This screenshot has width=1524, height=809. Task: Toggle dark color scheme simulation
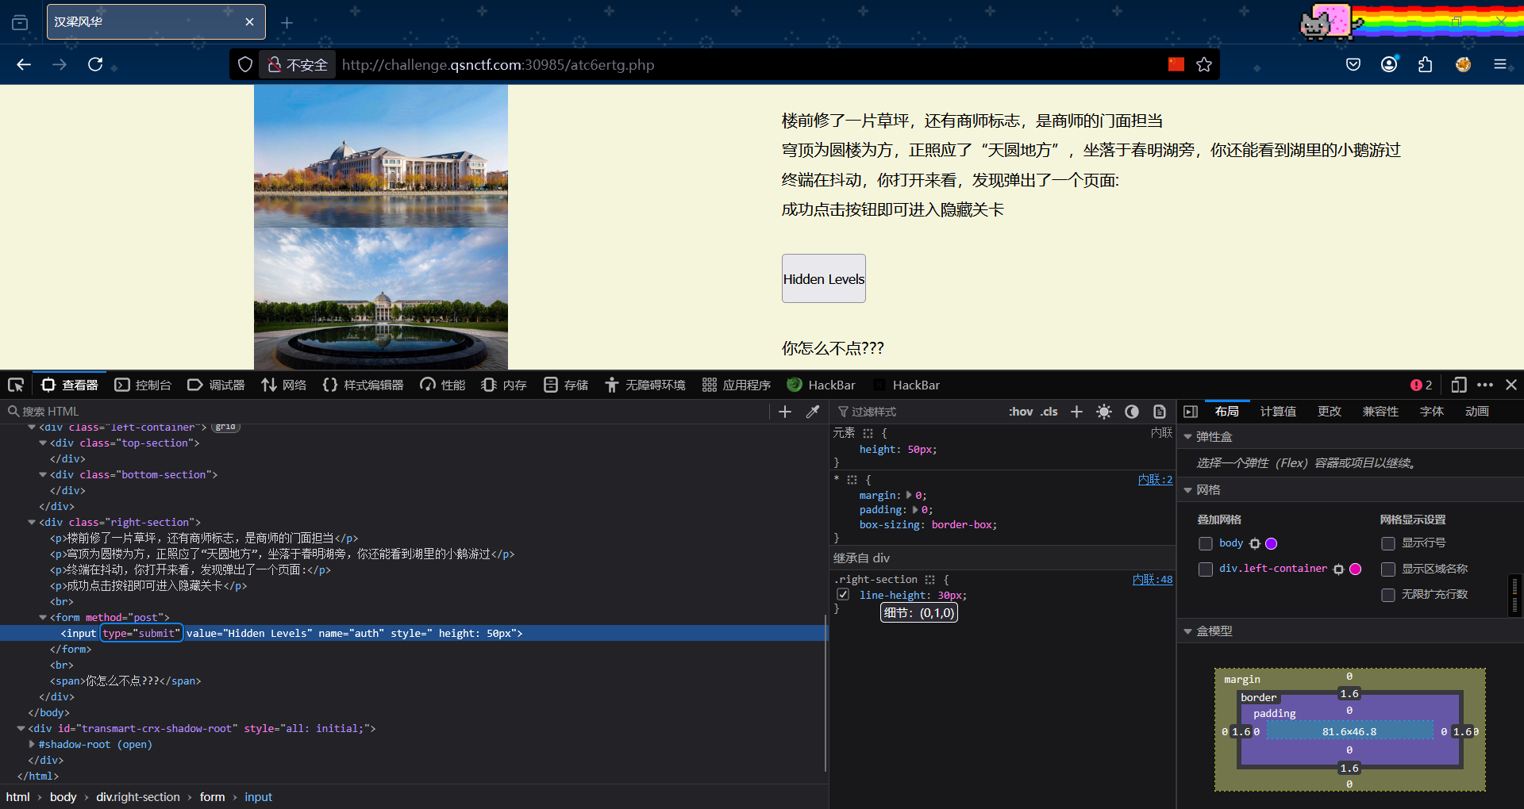[x=1132, y=412]
